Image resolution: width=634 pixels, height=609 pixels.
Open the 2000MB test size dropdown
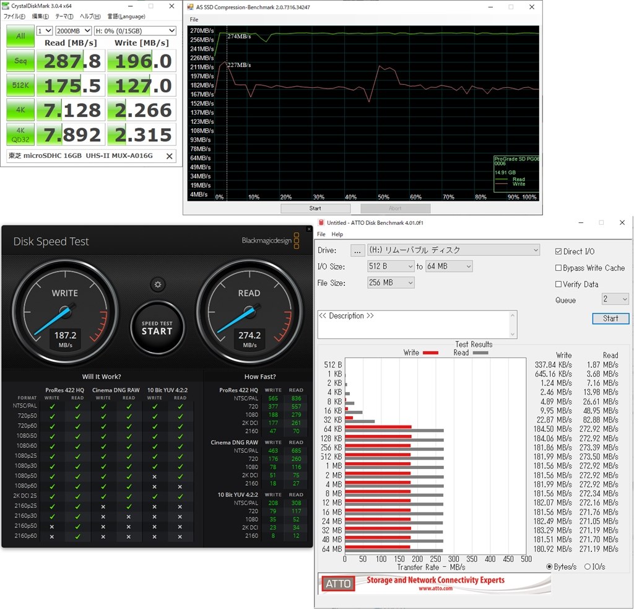coord(73,30)
